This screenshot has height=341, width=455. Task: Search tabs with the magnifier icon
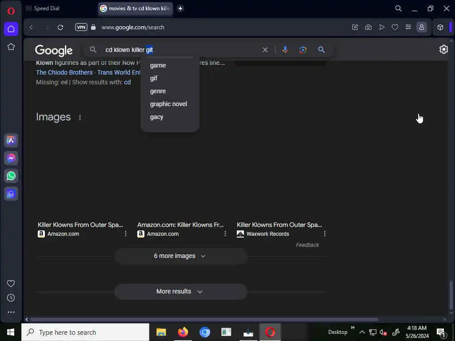[x=399, y=8]
